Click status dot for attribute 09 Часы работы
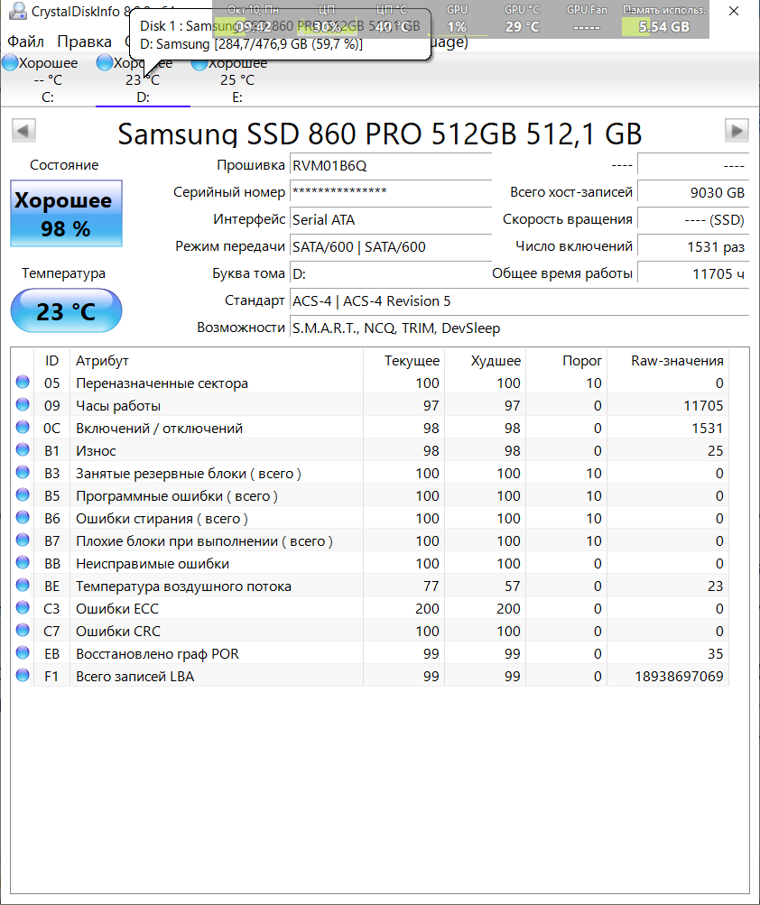Screen dimensions: 760x905 click(23, 404)
